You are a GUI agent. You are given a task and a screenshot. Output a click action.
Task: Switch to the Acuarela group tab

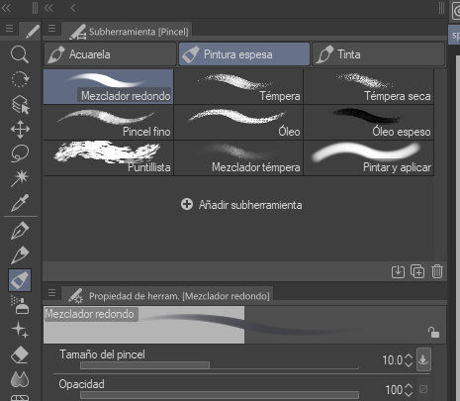[x=110, y=54]
